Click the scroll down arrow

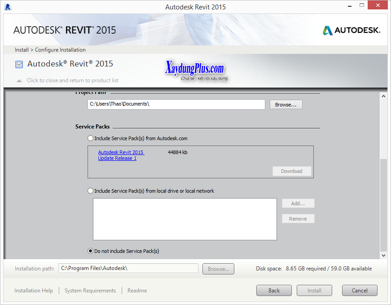(383, 255)
